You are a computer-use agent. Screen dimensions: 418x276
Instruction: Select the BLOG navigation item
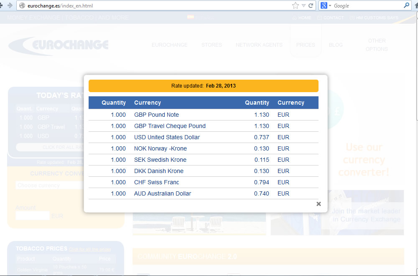(336, 45)
